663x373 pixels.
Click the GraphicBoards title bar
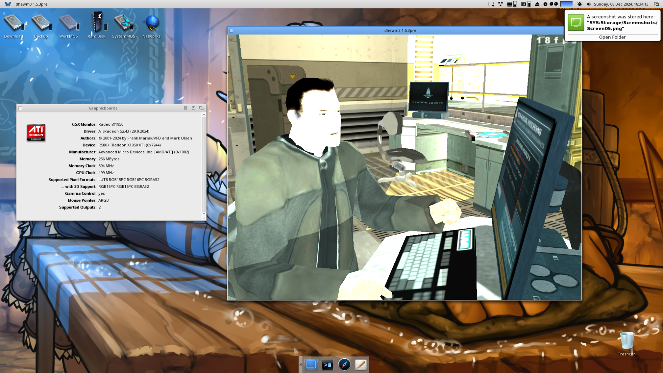(x=103, y=108)
